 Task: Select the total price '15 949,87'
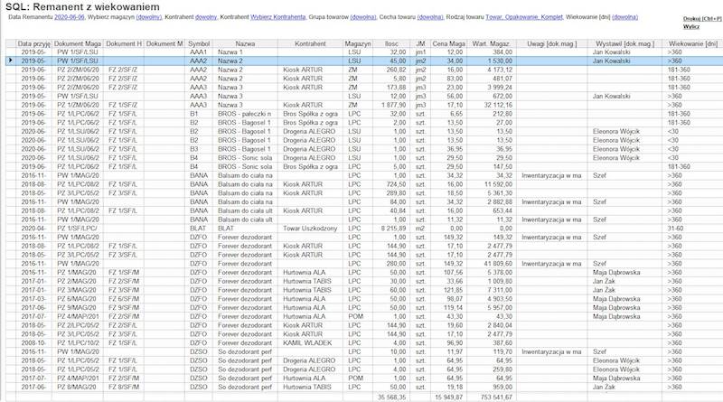[x=448, y=397]
